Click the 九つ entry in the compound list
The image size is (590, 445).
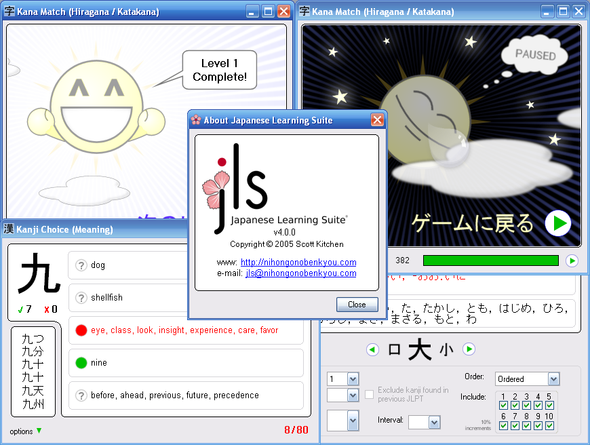pyautogui.click(x=33, y=338)
